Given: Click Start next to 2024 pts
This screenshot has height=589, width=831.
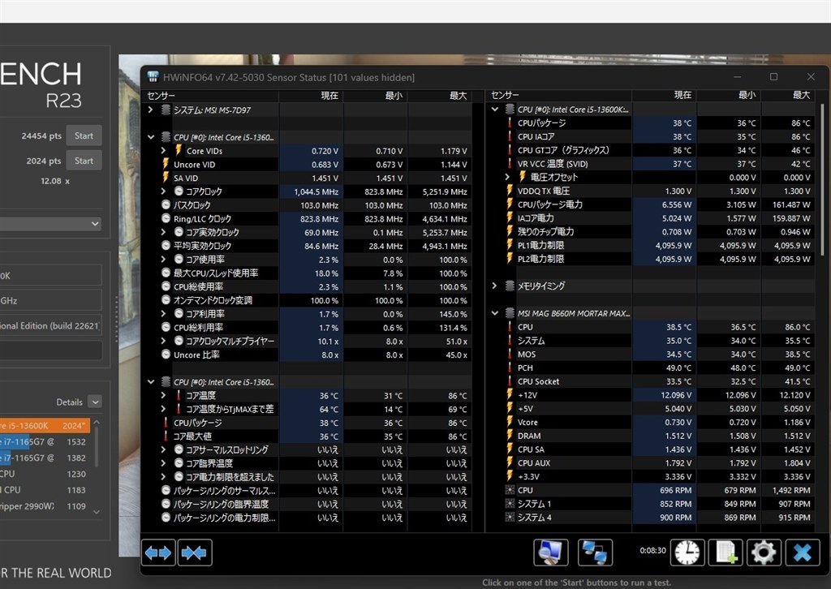Looking at the screenshot, I should (84, 161).
